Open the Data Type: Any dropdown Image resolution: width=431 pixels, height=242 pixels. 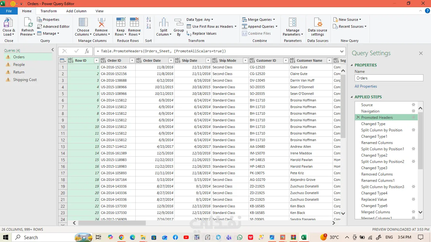200,20
